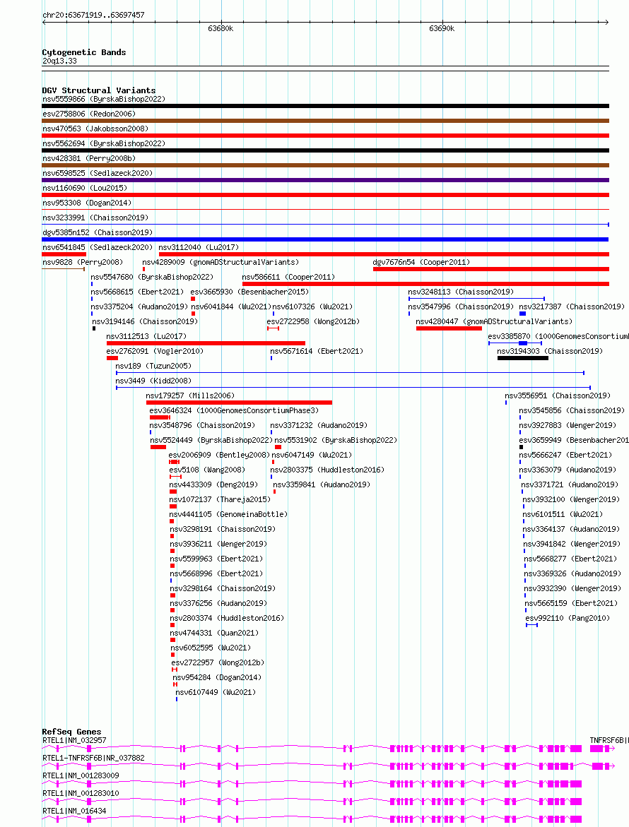Open nsv3248113 (Chaisson2019) label

[x=461, y=292]
